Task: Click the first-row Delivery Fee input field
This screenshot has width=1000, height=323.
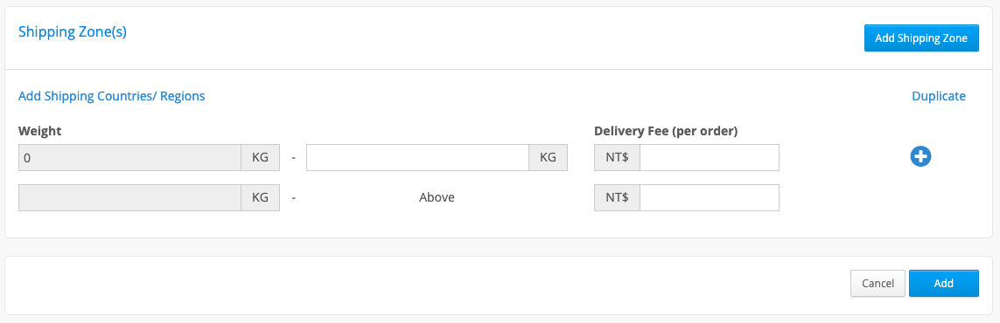Action: point(710,158)
